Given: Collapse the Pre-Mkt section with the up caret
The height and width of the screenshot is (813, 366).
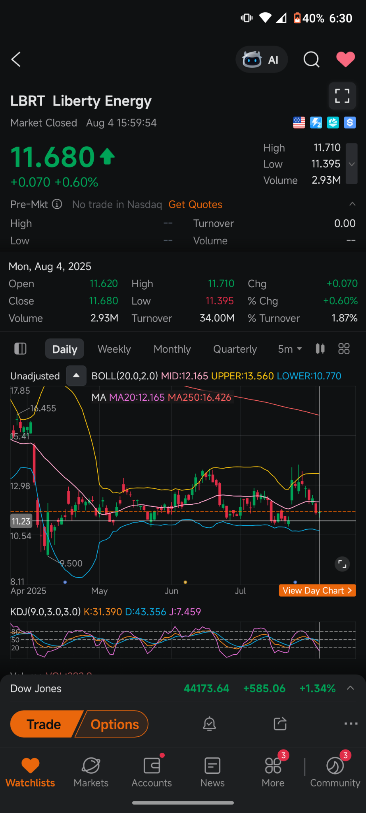Looking at the screenshot, I should point(352,204).
